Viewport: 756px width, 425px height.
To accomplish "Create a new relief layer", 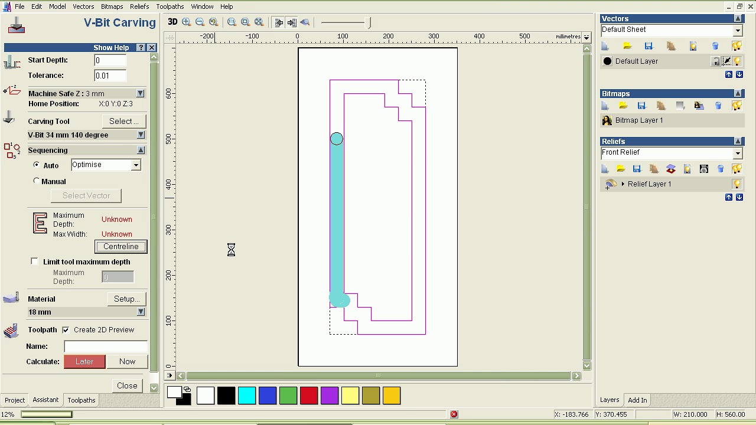I will 605,169.
